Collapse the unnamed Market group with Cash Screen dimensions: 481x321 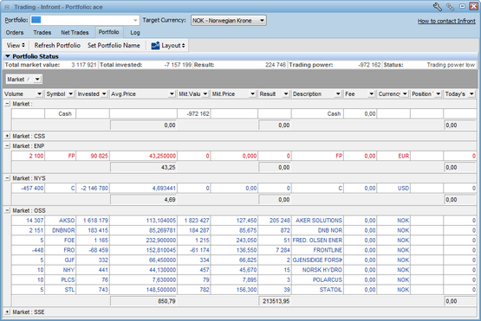point(7,104)
